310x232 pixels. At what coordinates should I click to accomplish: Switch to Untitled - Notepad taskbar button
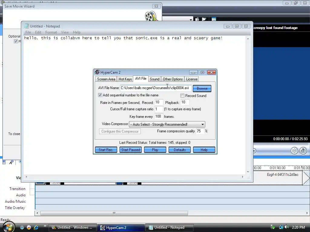click(x=169, y=227)
